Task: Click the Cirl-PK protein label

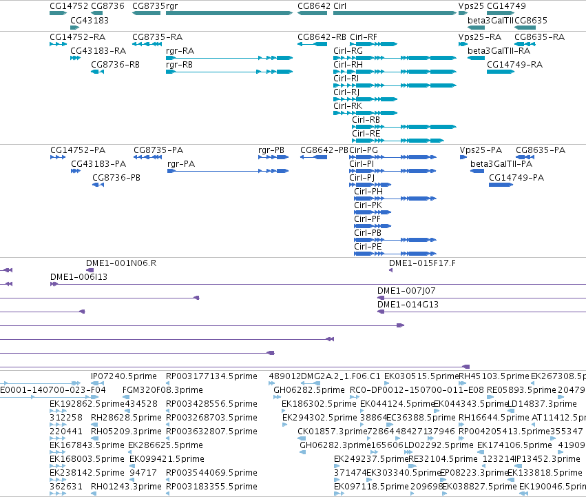Action: (368, 205)
